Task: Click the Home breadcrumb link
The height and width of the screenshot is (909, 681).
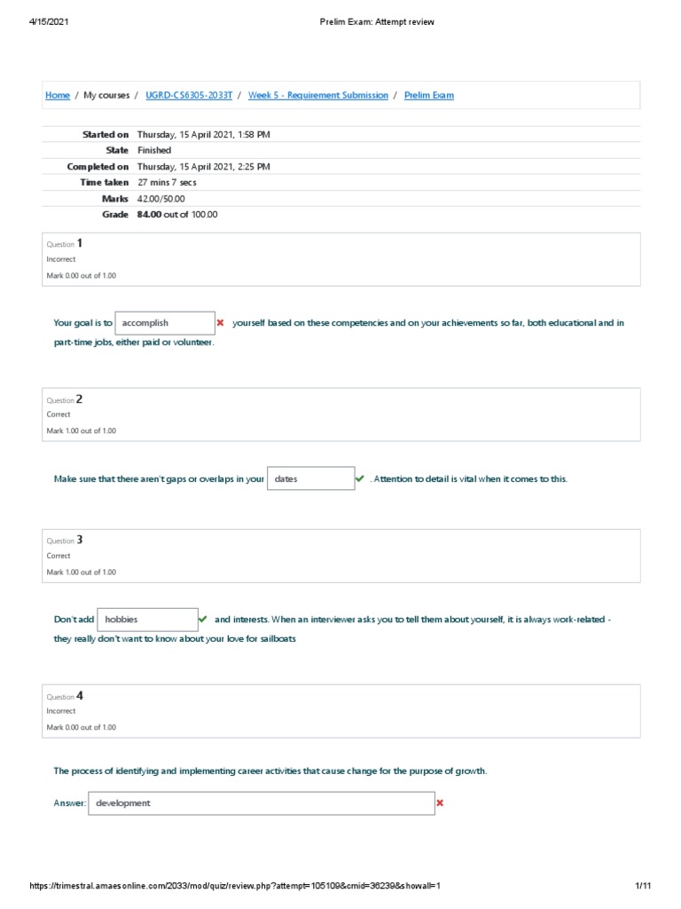Action: 58,95
